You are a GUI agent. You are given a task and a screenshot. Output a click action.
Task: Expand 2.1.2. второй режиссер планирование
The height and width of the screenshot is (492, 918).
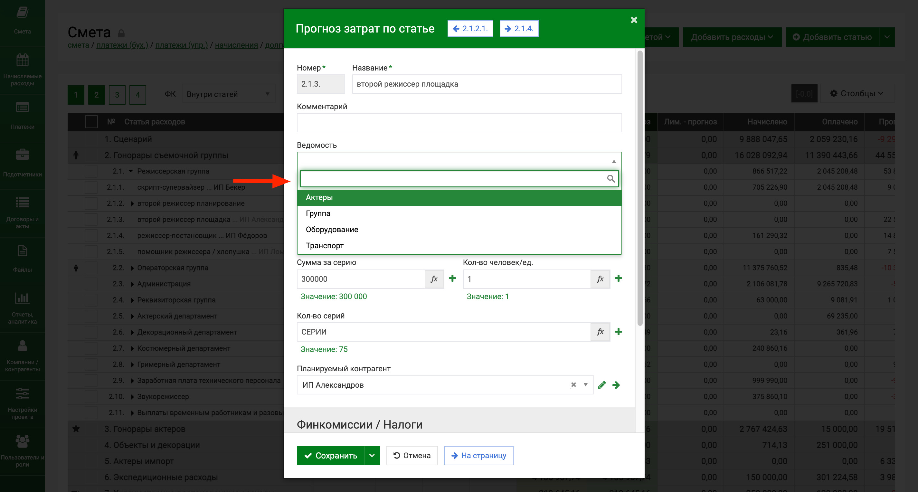point(132,203)
